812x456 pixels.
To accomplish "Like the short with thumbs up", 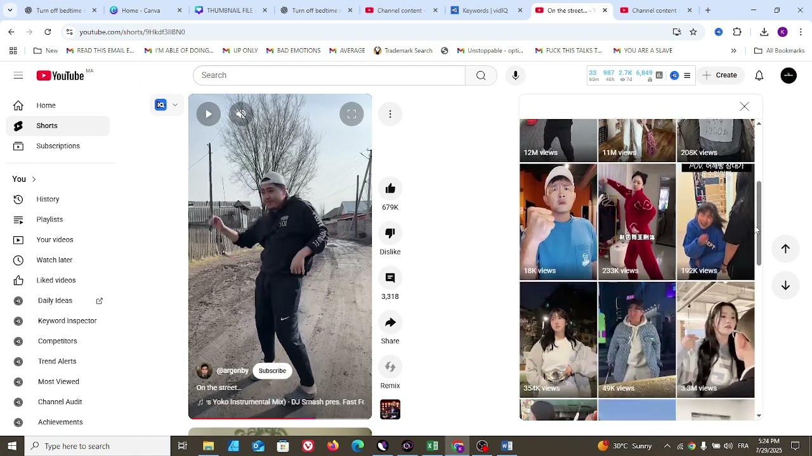I will [390, 189].
